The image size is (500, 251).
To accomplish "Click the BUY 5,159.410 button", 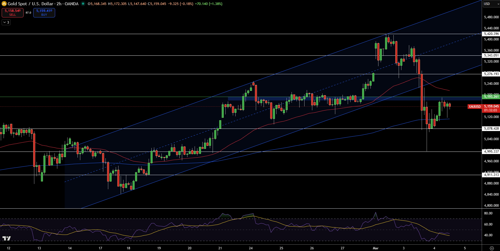I will 44,13.
